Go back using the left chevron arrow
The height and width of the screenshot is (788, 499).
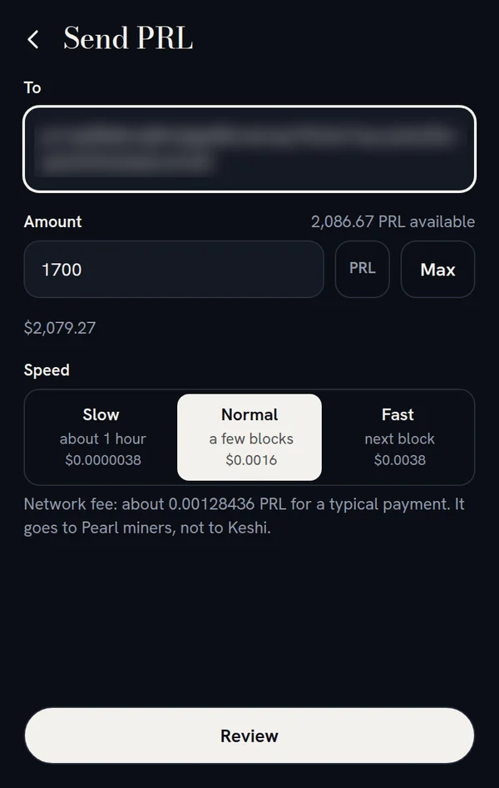click(x=33, y=39)
